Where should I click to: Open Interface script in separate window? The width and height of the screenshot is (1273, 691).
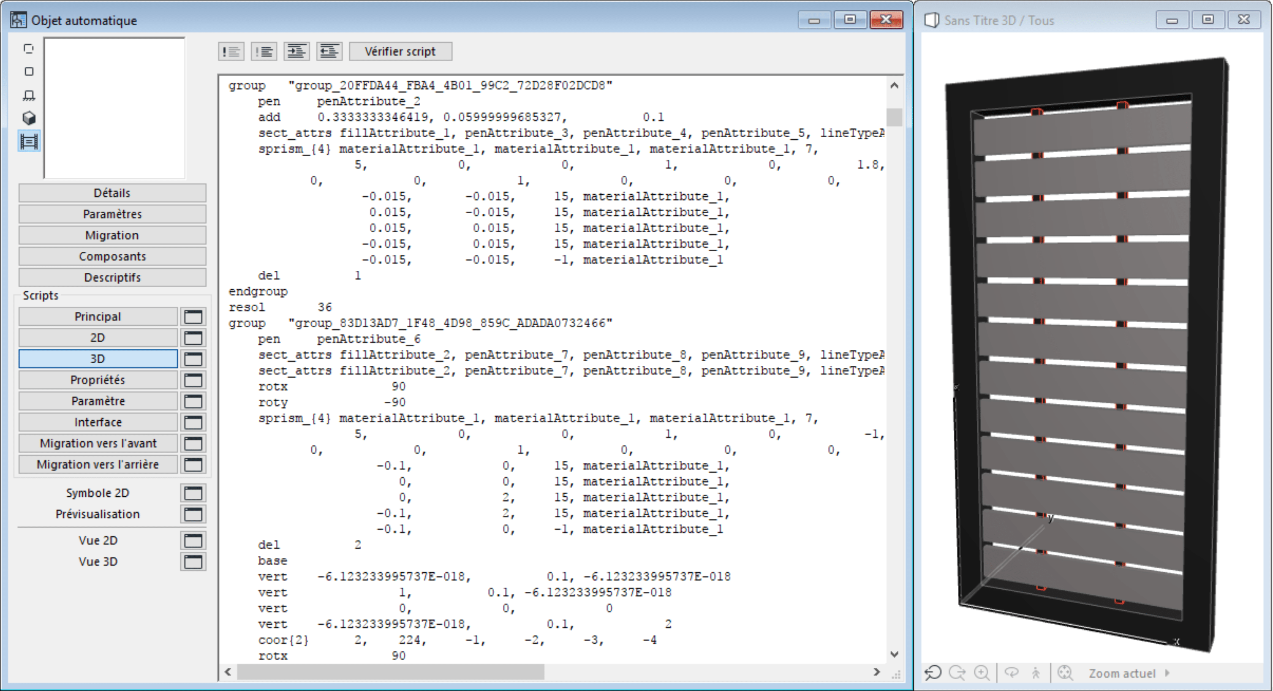193,423
